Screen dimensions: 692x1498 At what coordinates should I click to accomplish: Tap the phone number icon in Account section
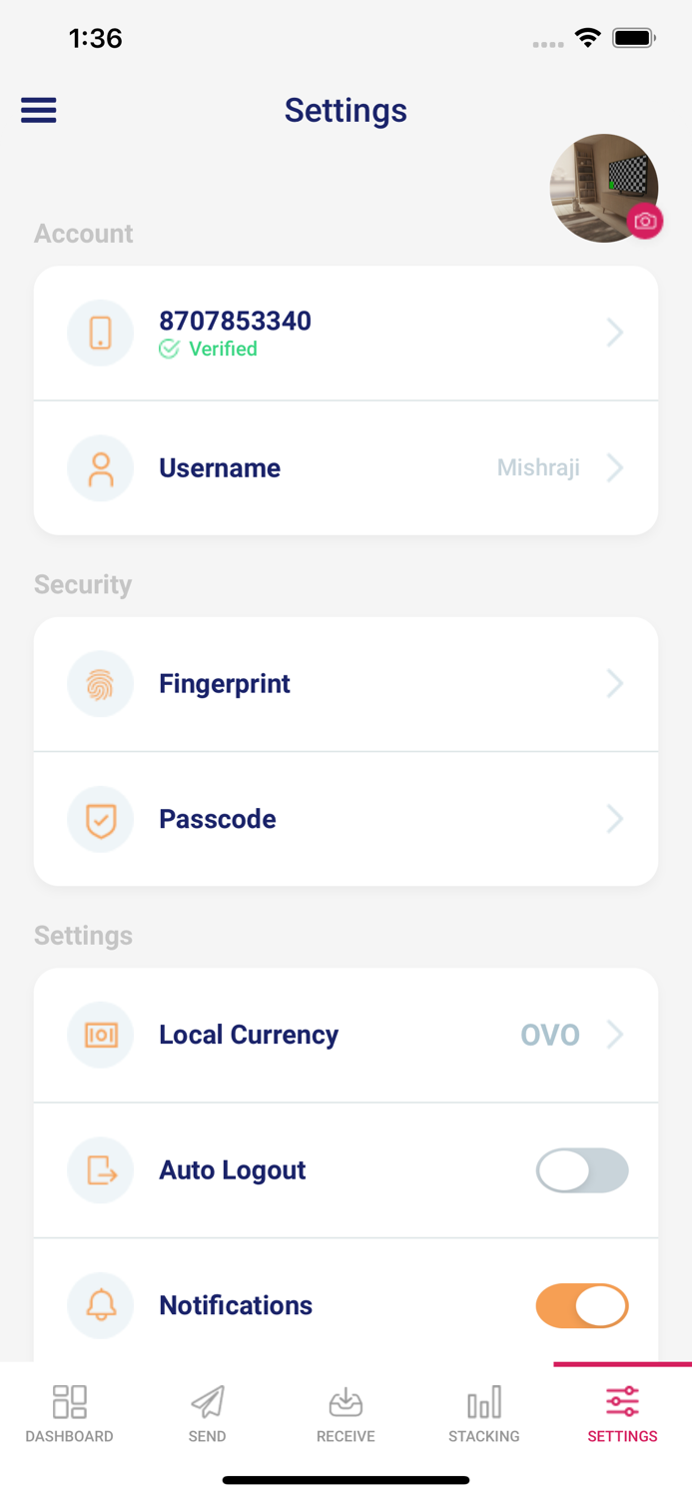tap(100, 333)
